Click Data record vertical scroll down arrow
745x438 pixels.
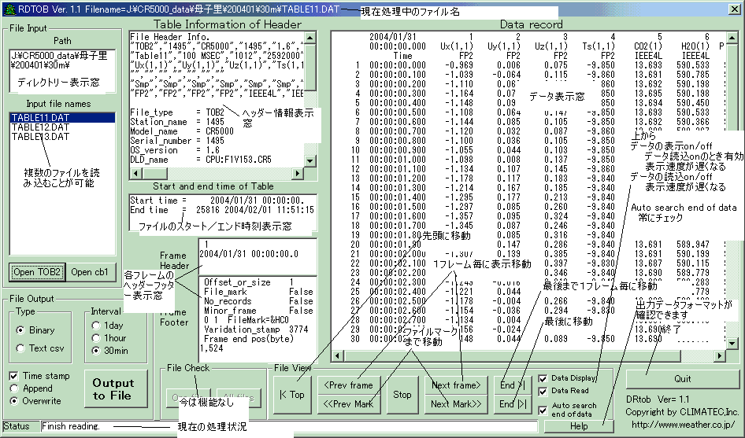(x=732, y=344)
